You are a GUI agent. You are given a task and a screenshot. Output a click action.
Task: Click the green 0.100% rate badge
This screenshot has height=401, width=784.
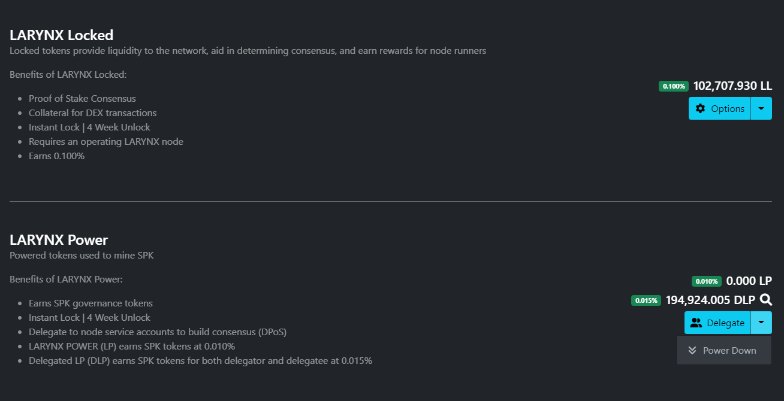click(674, 86)
